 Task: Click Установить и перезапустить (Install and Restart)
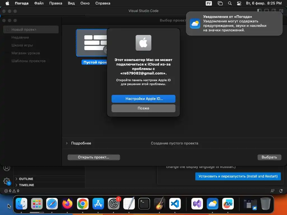(238, 176)
